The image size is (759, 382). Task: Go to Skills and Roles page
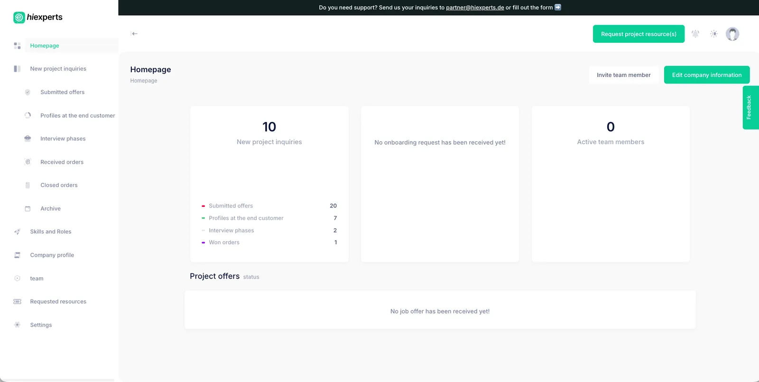pos(51,232)
